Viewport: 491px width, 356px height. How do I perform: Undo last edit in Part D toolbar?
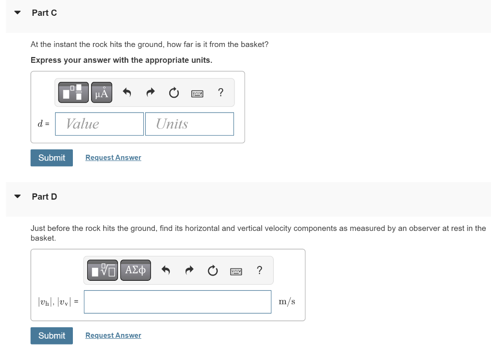click(165, 270)
